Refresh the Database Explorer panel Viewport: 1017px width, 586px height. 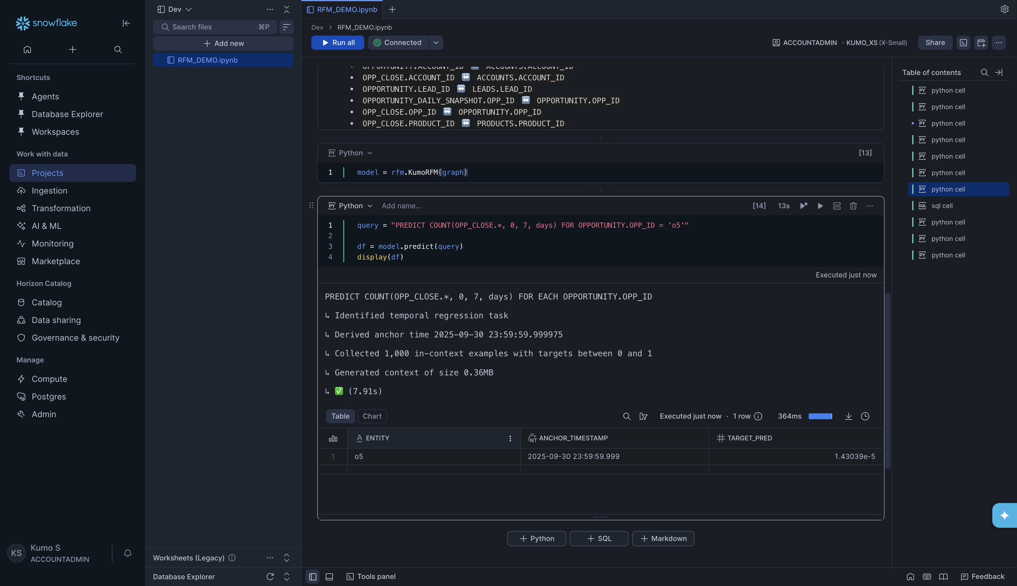pos(270,576)
